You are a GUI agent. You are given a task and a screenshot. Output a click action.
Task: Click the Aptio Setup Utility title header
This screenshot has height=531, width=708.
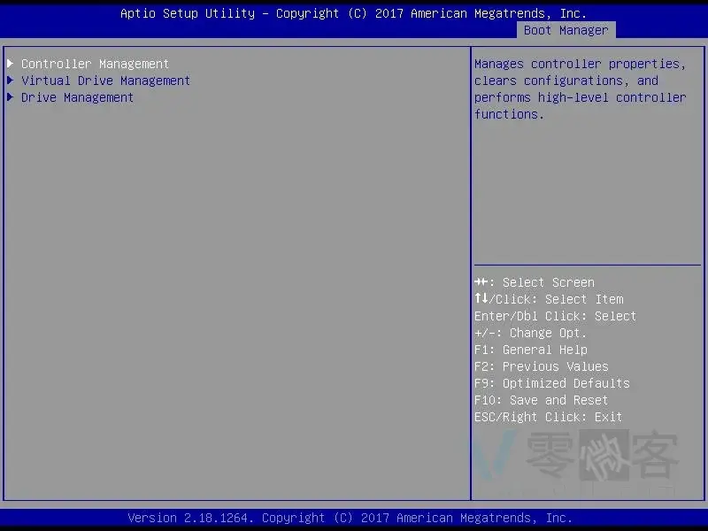(353, 13)
